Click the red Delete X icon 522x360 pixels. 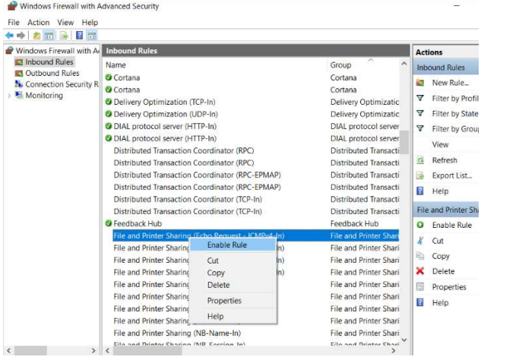click(x=420, y=271)
